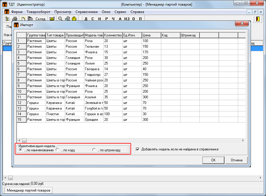Click the НЗ toolbar button
The image size is (266, 196).
pos(127,19)
